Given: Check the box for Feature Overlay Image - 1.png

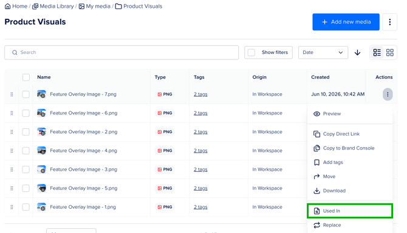Looking at the screenshot, I should point(26,207).
